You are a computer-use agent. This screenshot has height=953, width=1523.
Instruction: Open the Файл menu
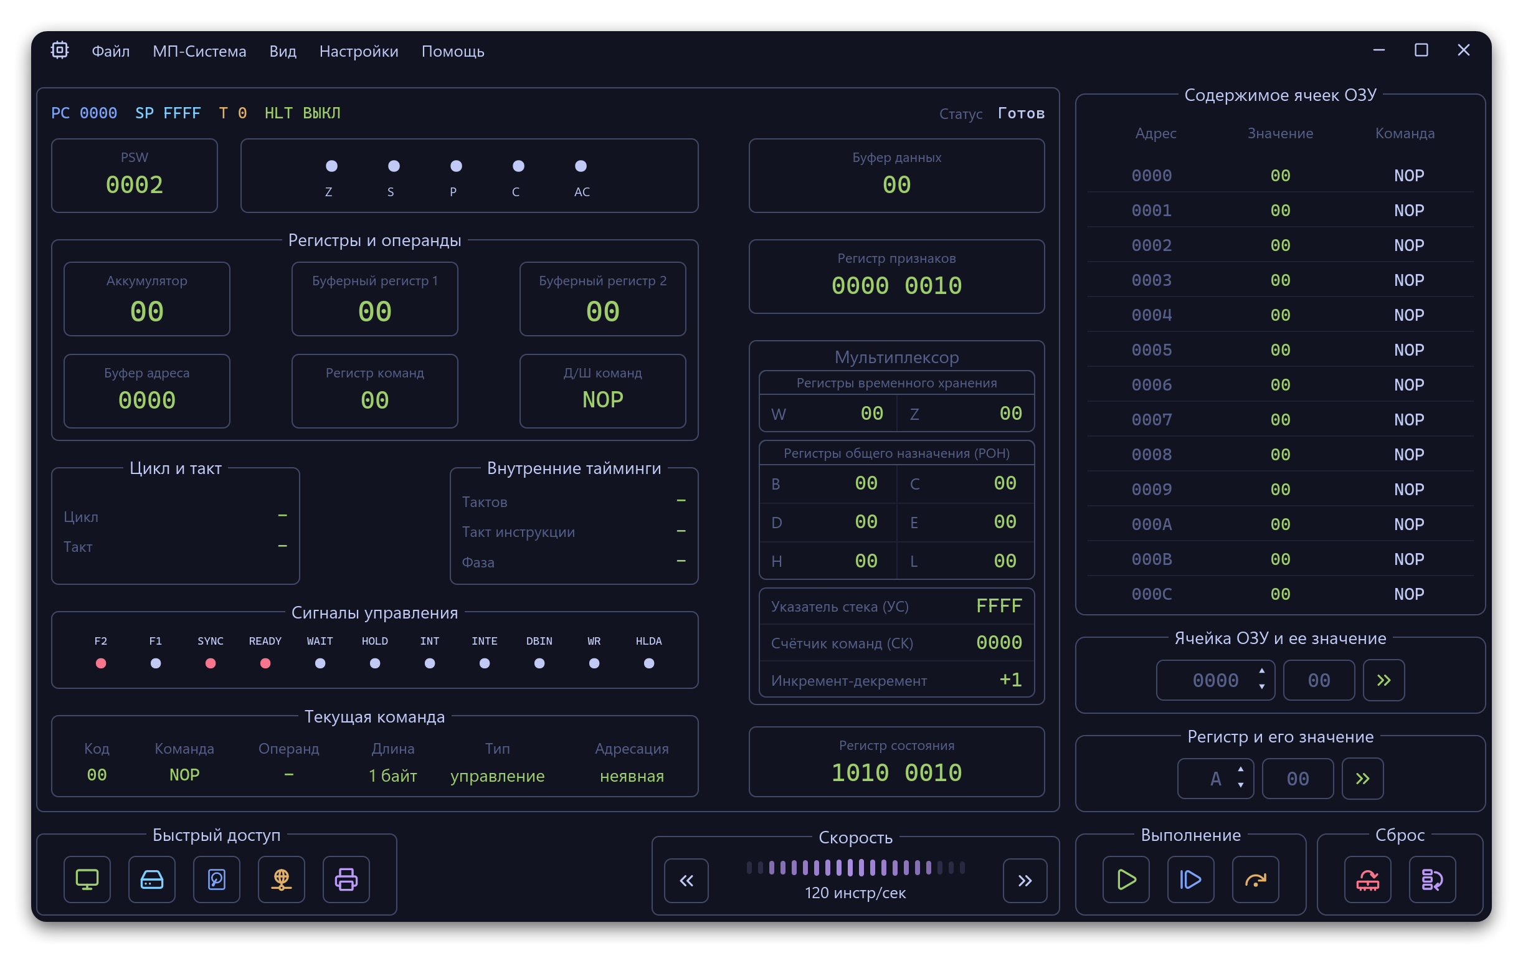111,51
